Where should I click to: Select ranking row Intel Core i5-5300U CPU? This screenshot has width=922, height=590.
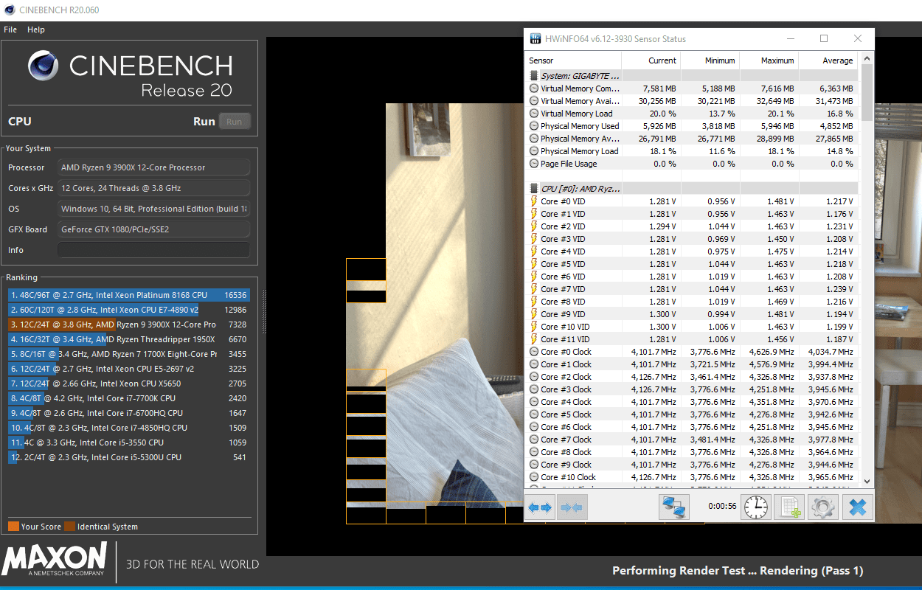pos(129,457)
